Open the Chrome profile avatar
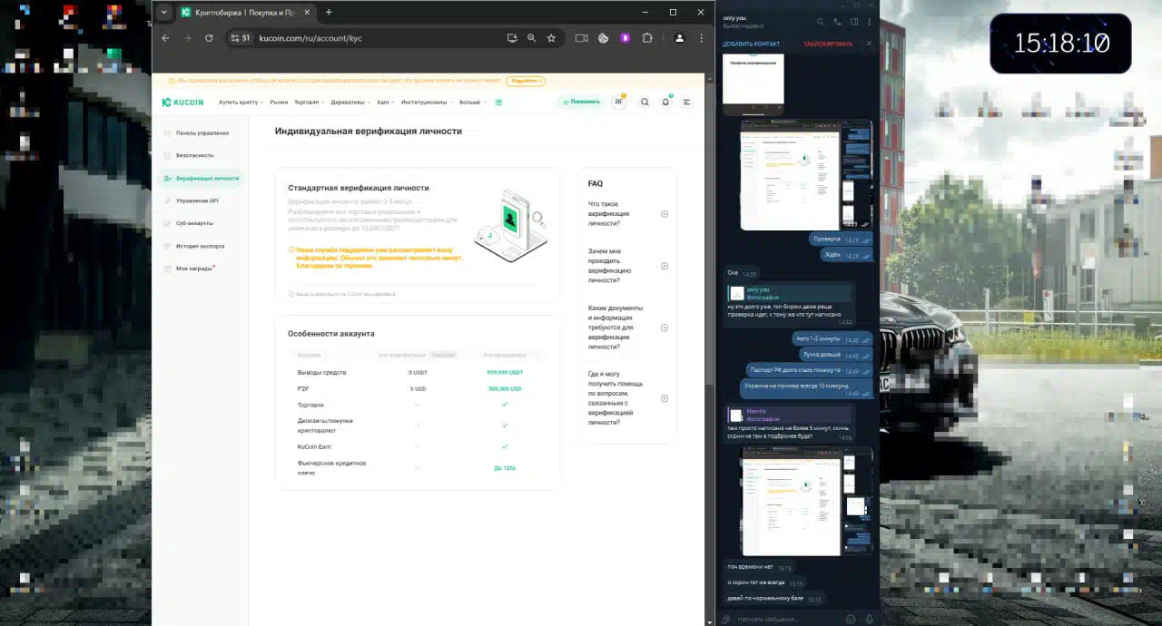 tap(679, 38)
